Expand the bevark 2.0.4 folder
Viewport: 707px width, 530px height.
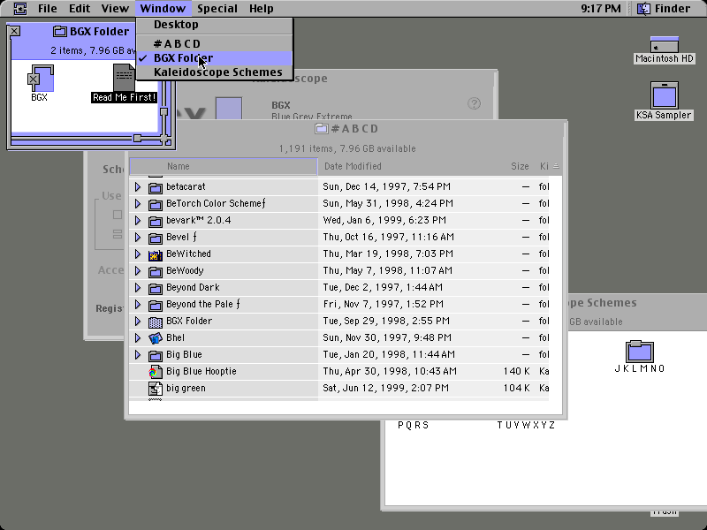pos(138,220)
